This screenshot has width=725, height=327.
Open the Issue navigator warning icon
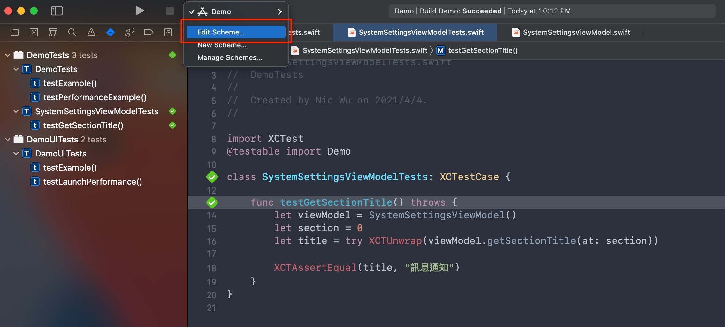coord(91,32)
